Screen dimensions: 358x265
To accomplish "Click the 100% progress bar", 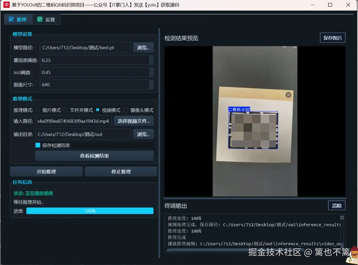I will [90, 211].
